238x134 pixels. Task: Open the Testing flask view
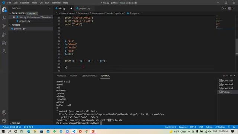[4, 51]
